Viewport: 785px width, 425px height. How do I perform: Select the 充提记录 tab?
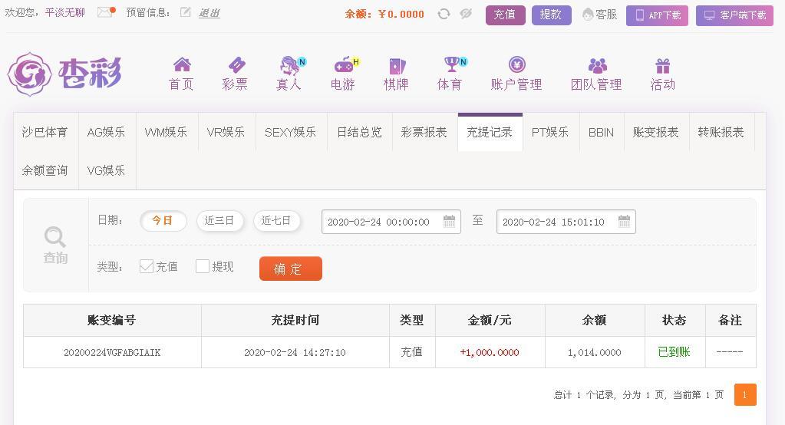(x=490, y=132)
